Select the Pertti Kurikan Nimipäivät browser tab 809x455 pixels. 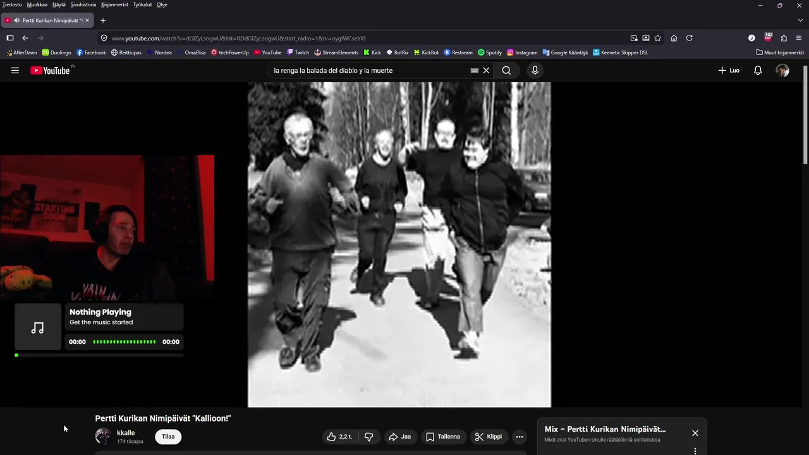click(48, 20)
